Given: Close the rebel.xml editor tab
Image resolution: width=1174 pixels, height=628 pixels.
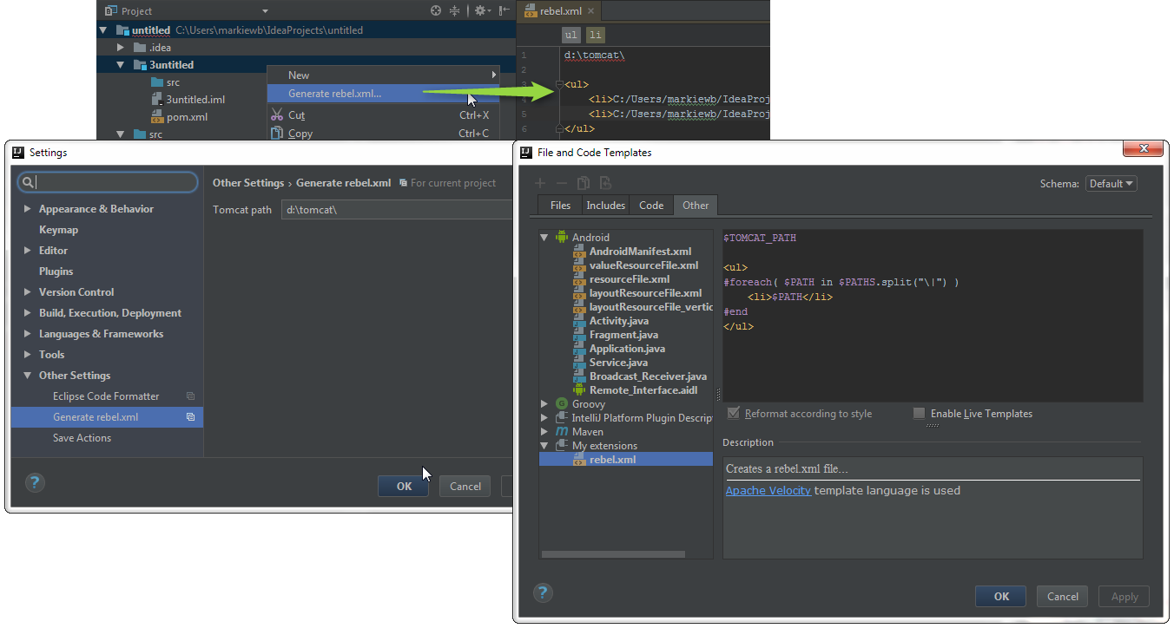Looking at the screenshot, I should click(590, 11).
